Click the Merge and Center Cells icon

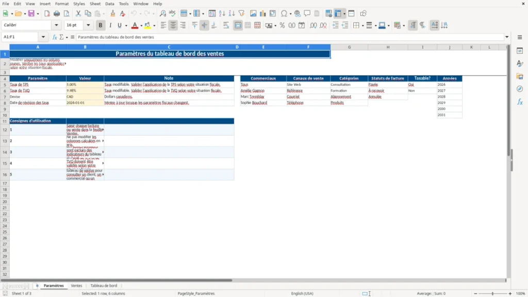click(x=238, y=25)
